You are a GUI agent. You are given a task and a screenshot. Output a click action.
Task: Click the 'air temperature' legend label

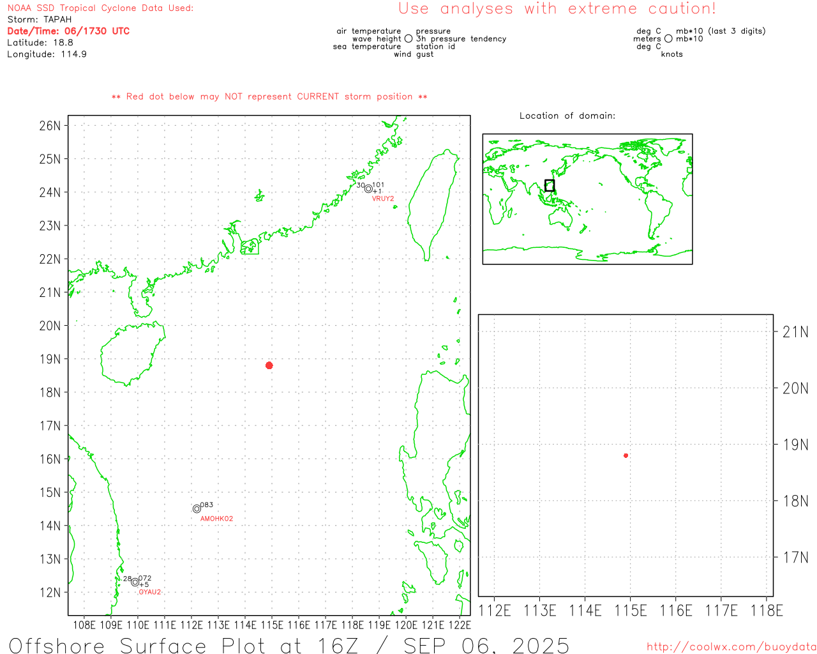pos(369,31)
